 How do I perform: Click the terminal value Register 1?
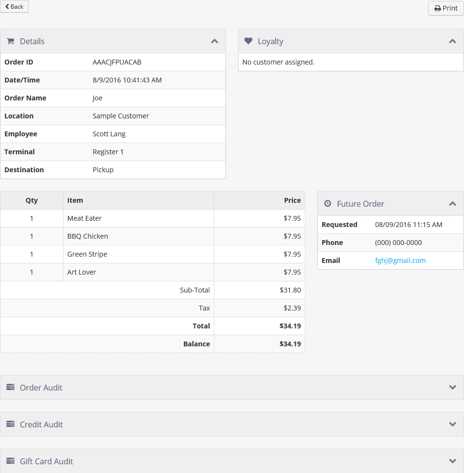point(108,152)
